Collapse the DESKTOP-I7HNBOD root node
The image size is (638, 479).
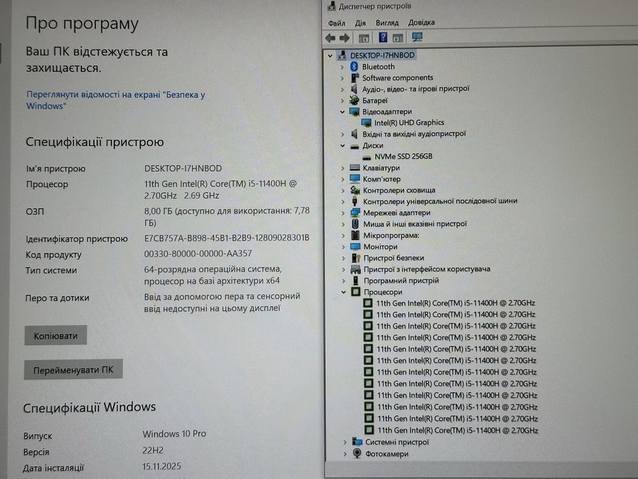tap(330, 56)
